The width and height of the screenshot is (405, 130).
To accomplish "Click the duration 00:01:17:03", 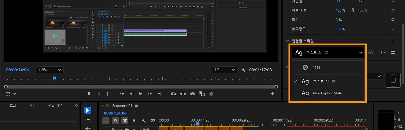I will pyautogui.click(x=260, y=70).
